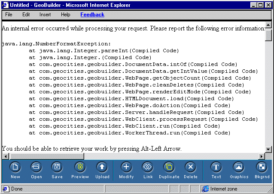Click the HTMLDocument.load stack trace line
Image resolution: width=274 pixels, height=194 pixels.
coord(131,98)
